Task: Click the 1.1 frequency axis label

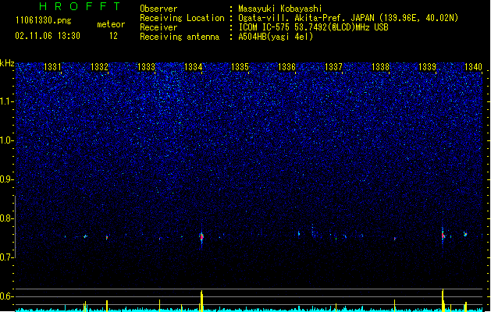Action: click(x=6, y=101)
